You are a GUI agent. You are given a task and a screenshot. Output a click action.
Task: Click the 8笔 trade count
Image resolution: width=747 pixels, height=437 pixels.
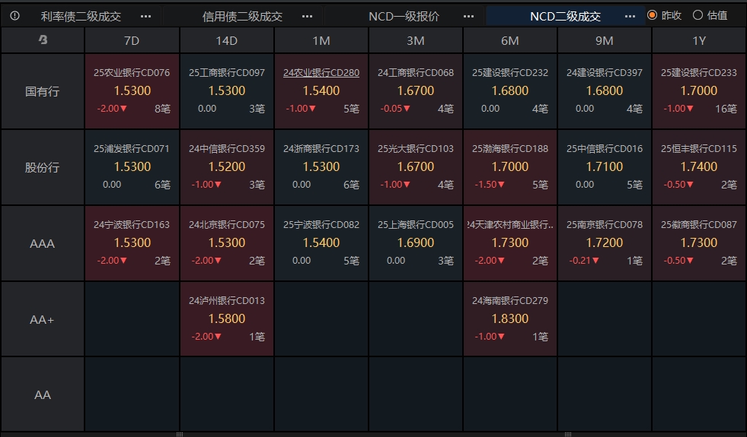tap(162, 109)
